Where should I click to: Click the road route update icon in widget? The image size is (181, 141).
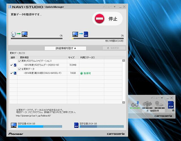tap(135, 105)
